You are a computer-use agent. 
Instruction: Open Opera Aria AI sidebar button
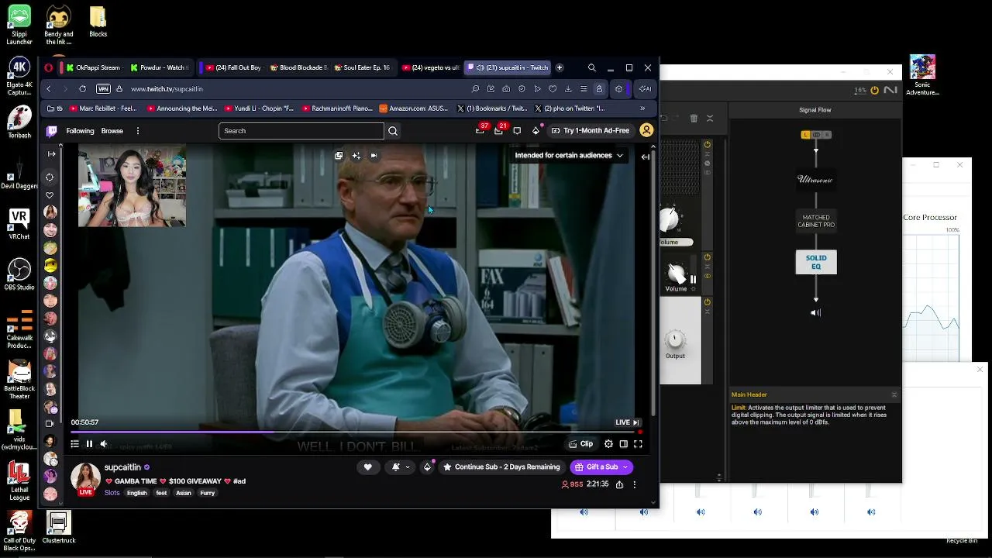click(645, 89)
